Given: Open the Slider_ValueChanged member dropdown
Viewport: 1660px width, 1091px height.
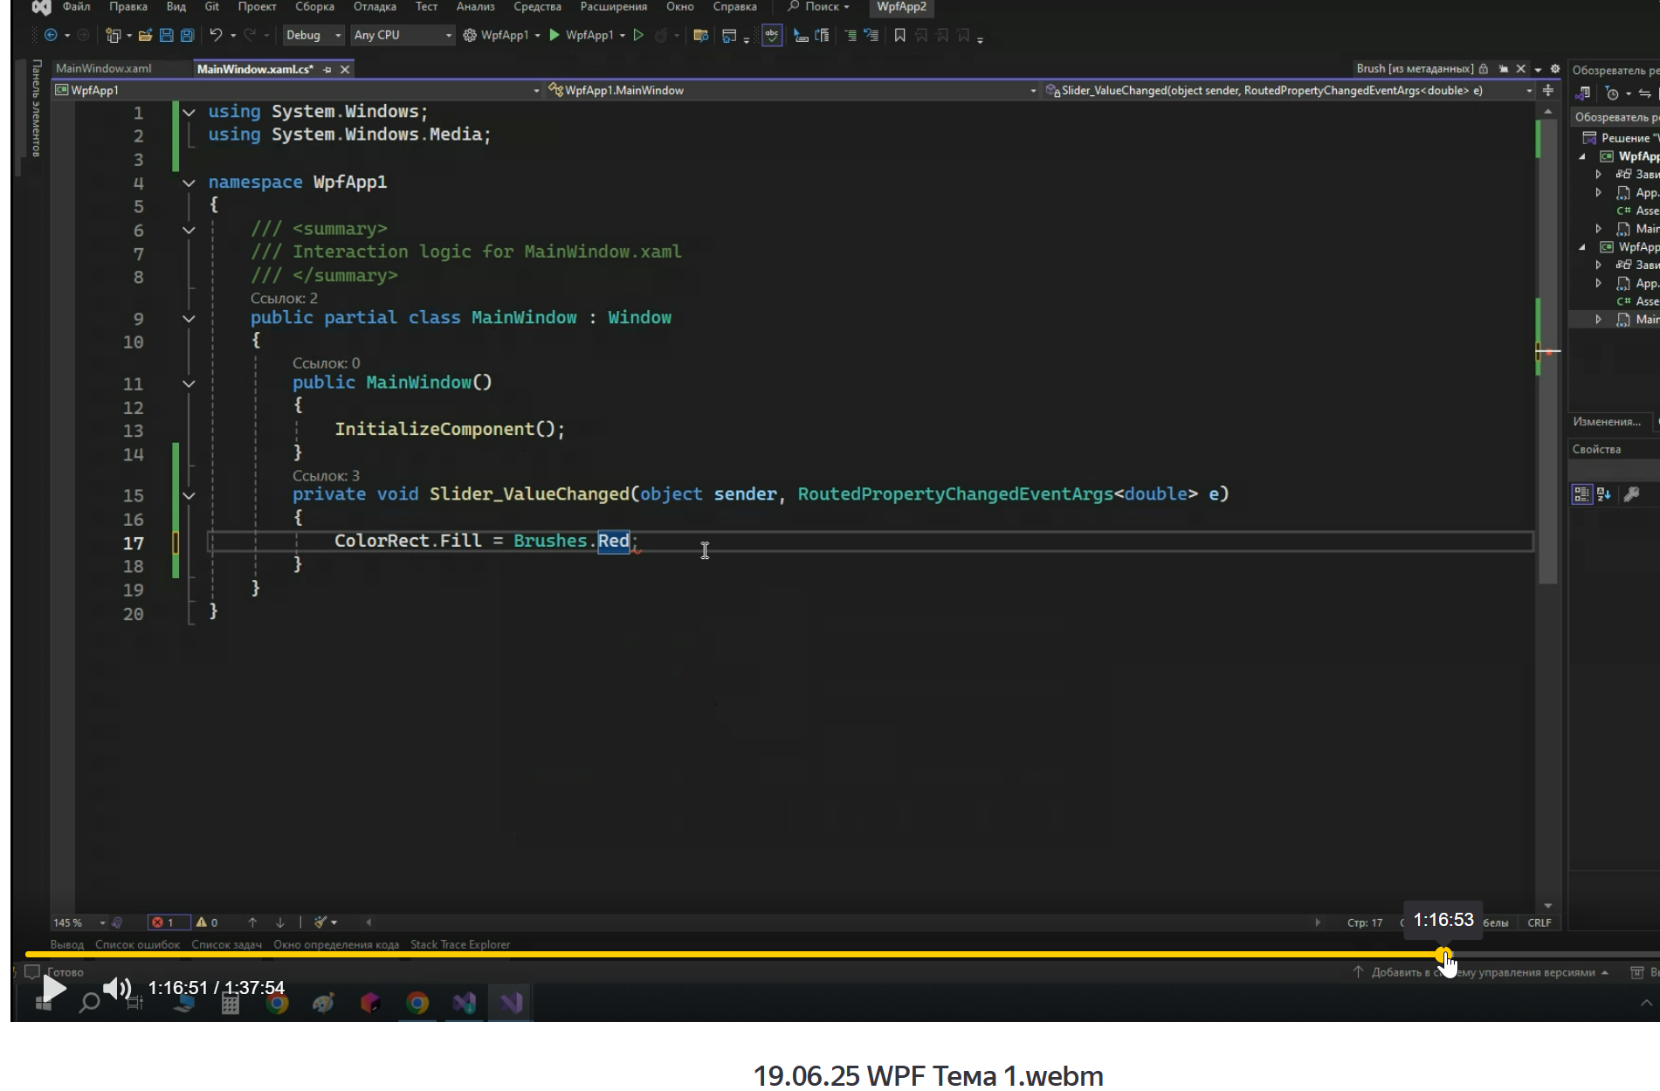Looking at the screenshot, I should pyautogui.click(x=1288, y=90).
